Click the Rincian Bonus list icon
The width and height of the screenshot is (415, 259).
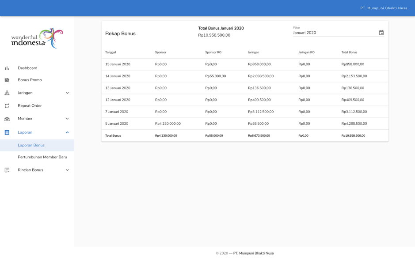[x=7, y=170]
